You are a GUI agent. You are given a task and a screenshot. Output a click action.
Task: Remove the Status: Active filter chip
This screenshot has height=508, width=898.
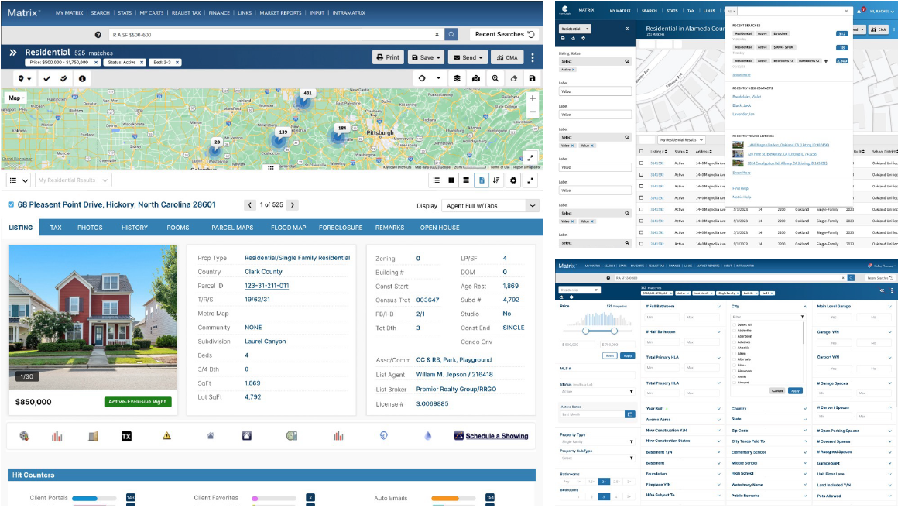(142, 63)
